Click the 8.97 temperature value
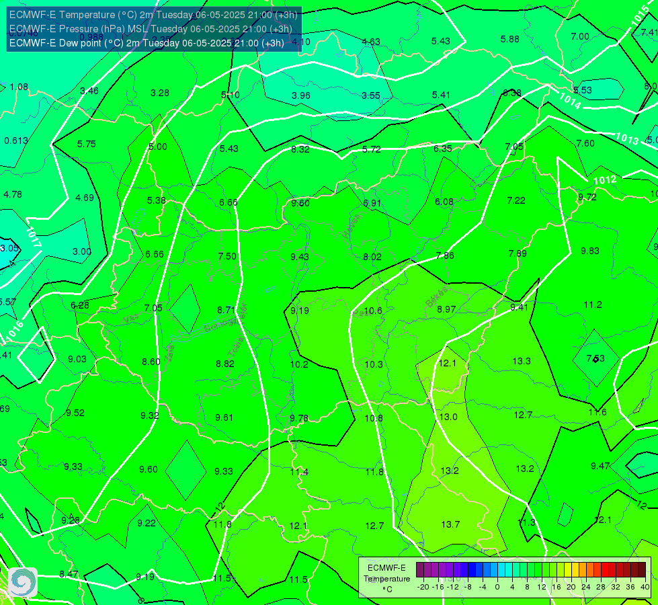658x605 pixels. click(446, 309)
